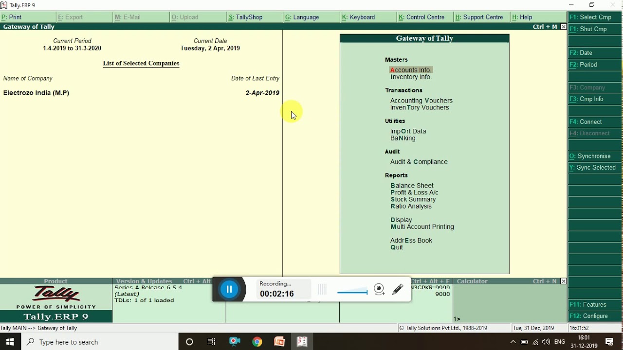
Task: Open the Language menu
Action: point(312,17)
